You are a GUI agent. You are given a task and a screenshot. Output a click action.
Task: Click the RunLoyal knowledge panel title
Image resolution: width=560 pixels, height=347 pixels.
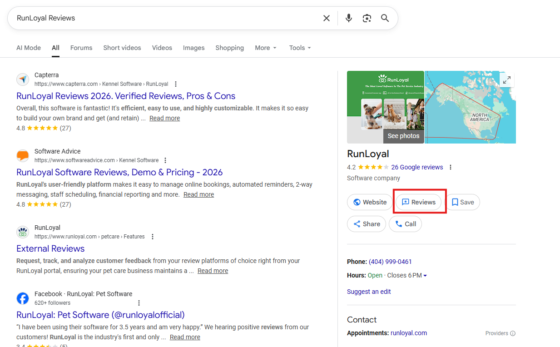point(368,154)
